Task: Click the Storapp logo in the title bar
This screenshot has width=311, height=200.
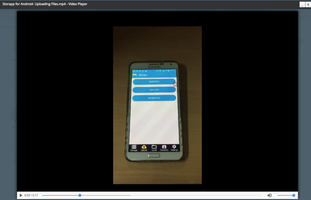Action: [135, 74]
